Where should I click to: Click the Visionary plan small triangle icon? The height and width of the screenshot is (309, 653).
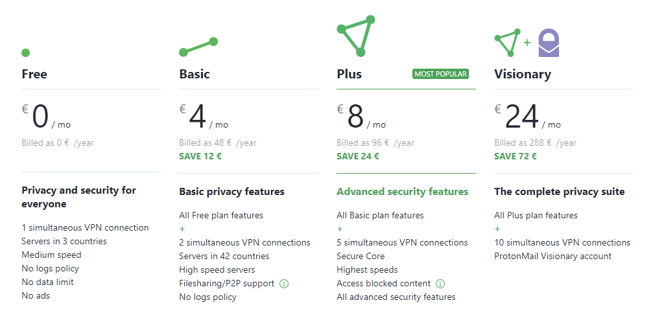pos(508,42)
